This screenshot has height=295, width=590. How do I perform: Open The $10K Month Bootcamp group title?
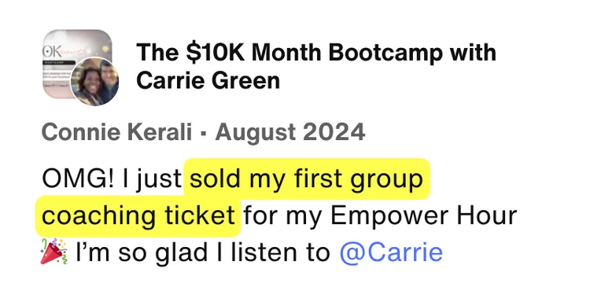(315, 67)
